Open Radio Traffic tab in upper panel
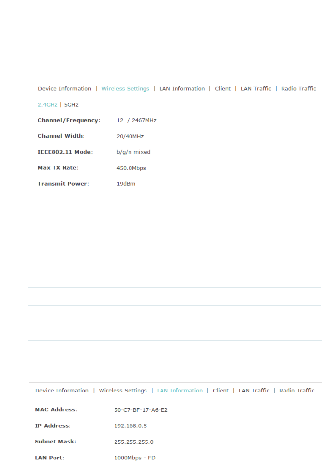The image size is (322, 467). point(299,89)
